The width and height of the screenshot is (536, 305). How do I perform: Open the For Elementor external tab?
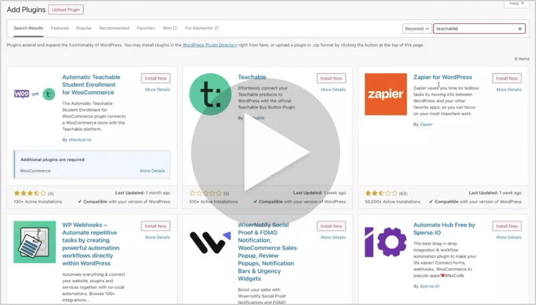point(202,29)
